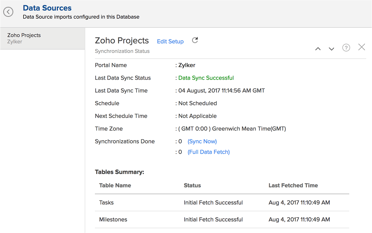Click the Greenwich Mean Time zone value

pos(232,129)
